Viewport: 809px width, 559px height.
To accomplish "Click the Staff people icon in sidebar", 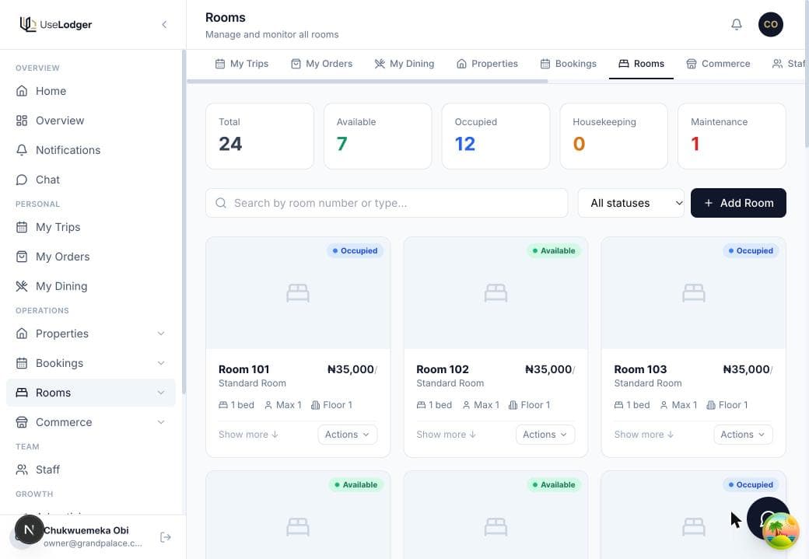I will 22,470.
